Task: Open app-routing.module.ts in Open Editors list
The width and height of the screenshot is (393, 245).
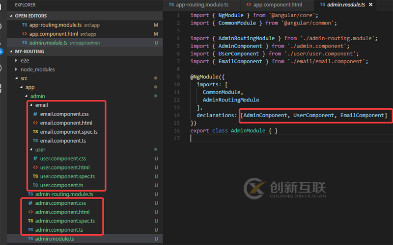Action: [x=84, y=25]
